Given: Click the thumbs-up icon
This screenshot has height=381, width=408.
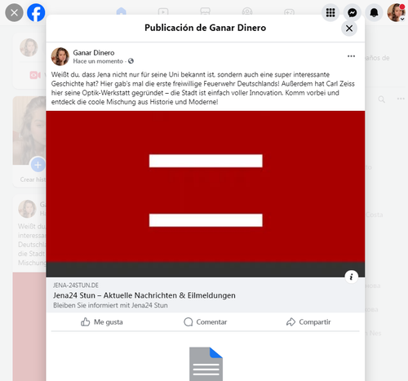Looking at the screenshot, I should [x=85, y=322].
